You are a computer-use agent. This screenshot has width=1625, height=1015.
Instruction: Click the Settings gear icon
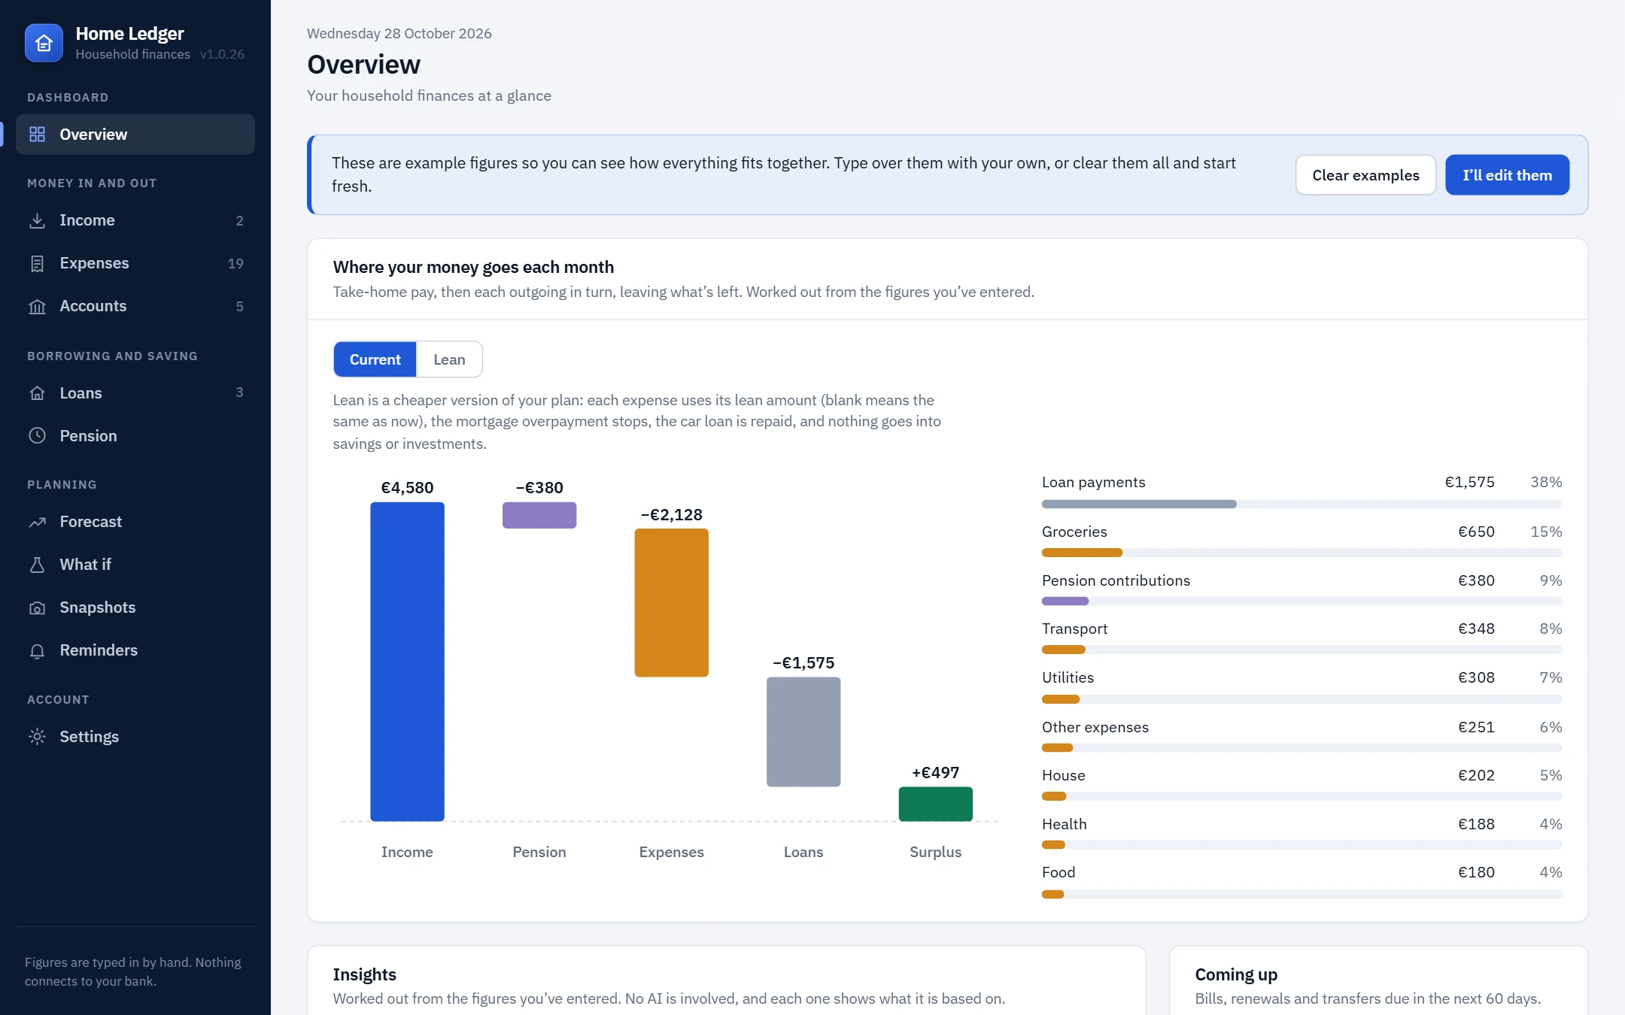click(x=37, y=736)
